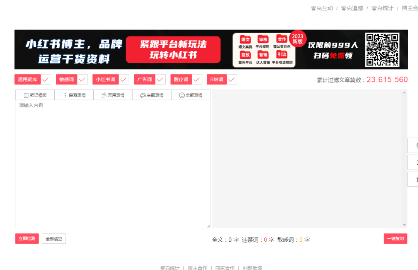
Task: Toggle the 小红书词 checkmark
Action: pyautogui.click(x=124, y=79)
